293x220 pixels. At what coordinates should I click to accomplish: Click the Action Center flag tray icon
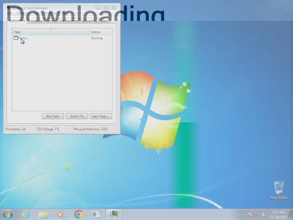pyautogui.click(x=250, y=215)
